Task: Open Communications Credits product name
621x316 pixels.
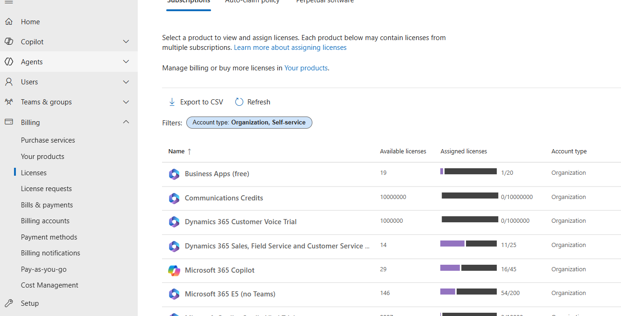Action: pos(224,198)
